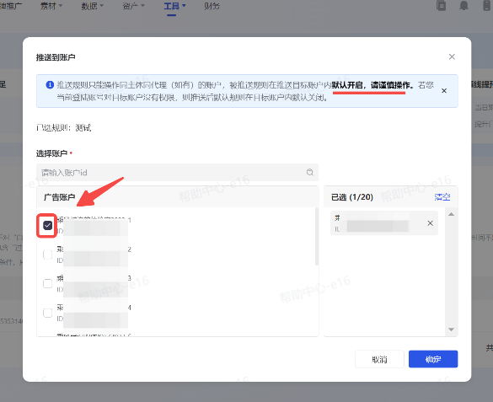493x402 pixels.
Task: Open the 数据 dropdown menu
Action: (x=92, y=6)
